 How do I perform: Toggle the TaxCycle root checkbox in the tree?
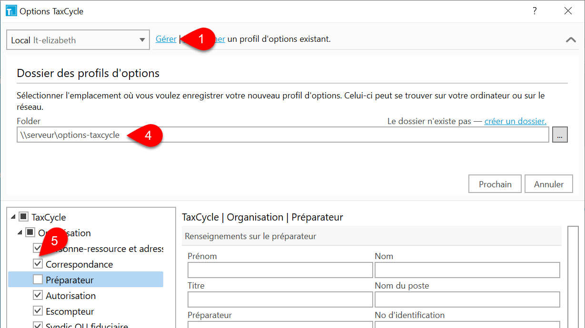coord(23,217)
